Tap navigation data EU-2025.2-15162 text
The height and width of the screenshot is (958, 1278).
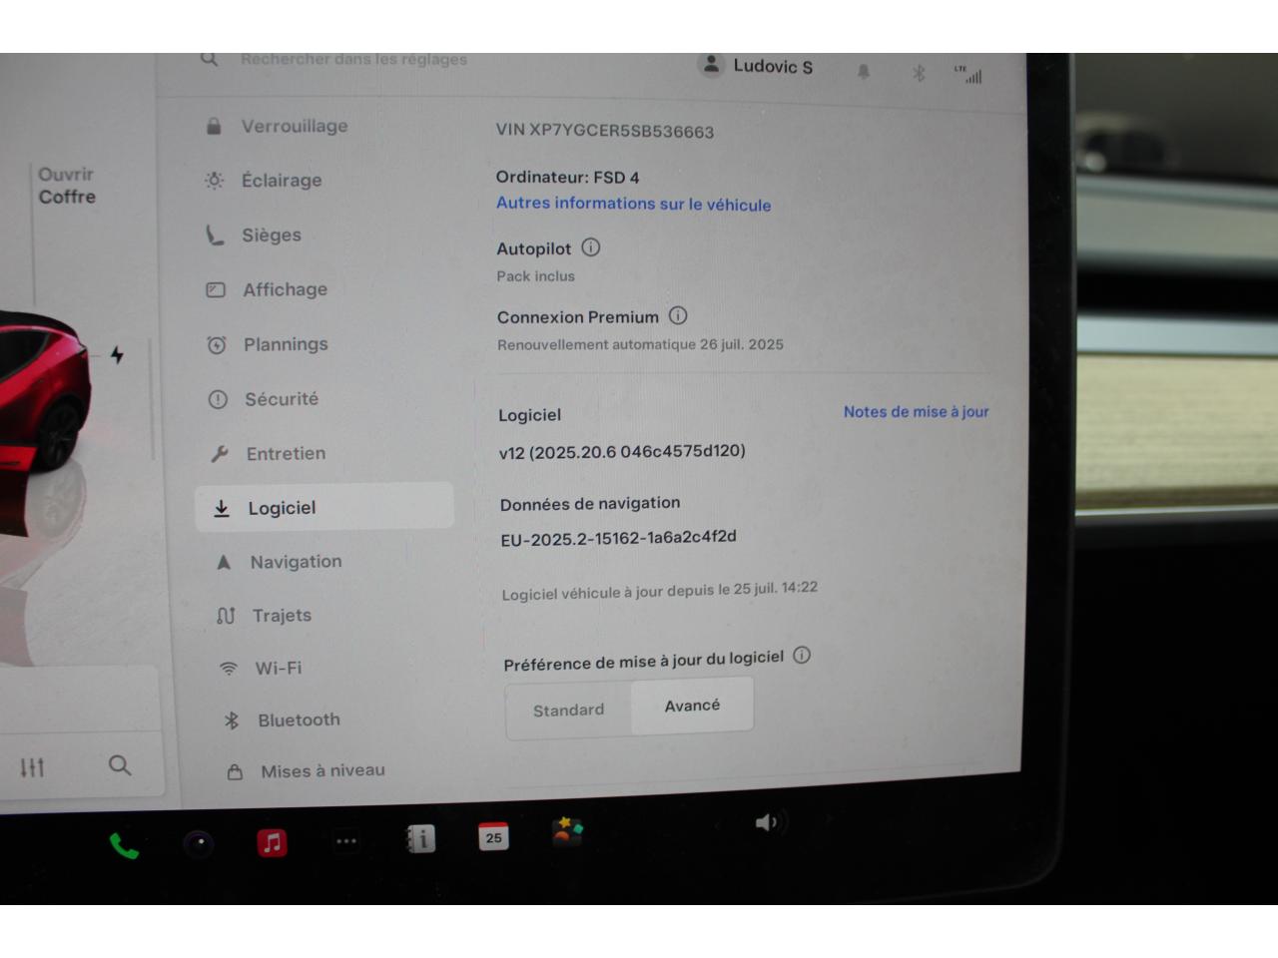click(x=619, y=538)
